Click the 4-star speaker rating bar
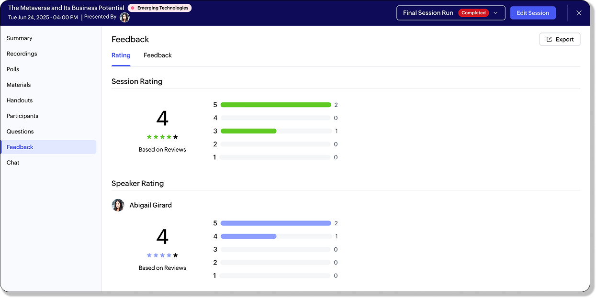 click(x=276, y=236)
